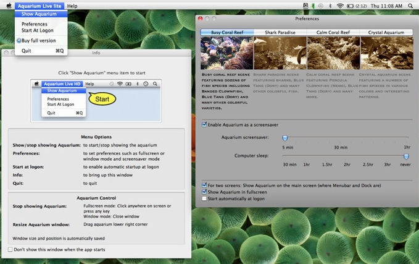Switch to the Shark Paradise tab

pos(280,32)
